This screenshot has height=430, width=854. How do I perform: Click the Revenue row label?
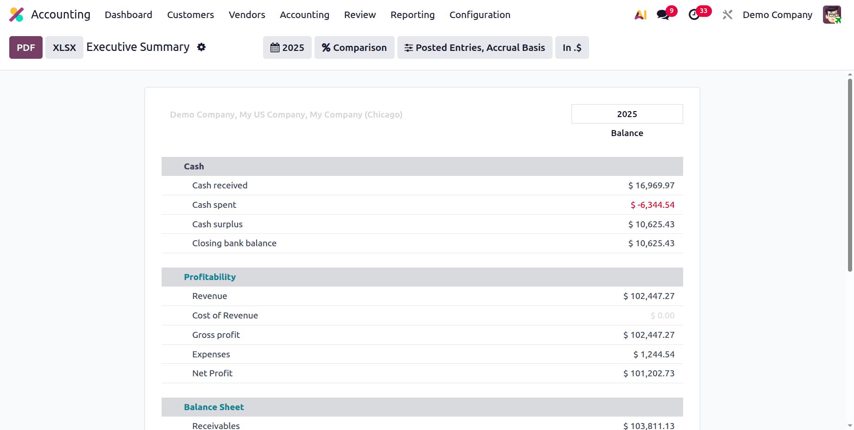(x=209, y=296)
